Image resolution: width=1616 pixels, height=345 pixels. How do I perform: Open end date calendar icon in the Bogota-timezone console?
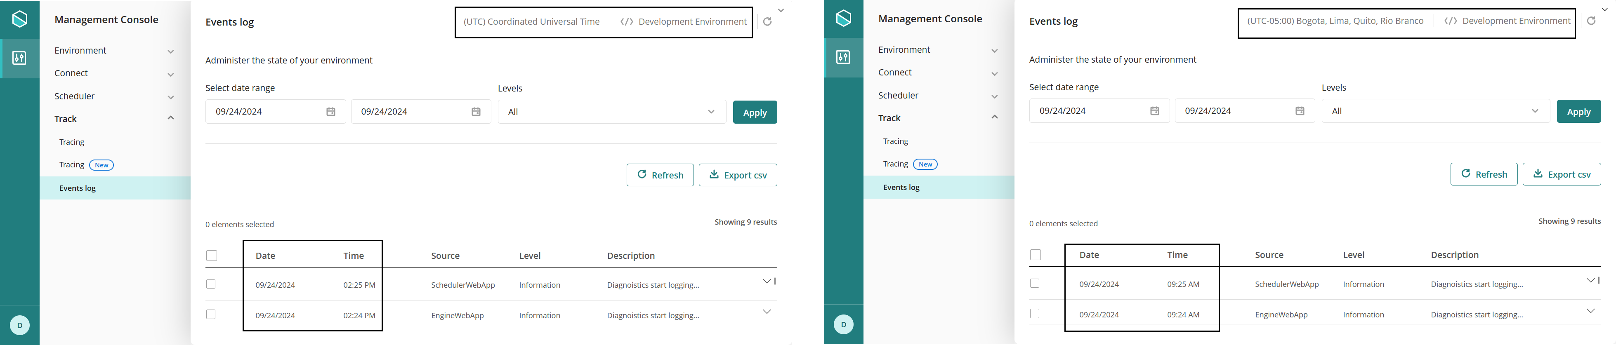pyautogui.click(x=1300, y=111)
